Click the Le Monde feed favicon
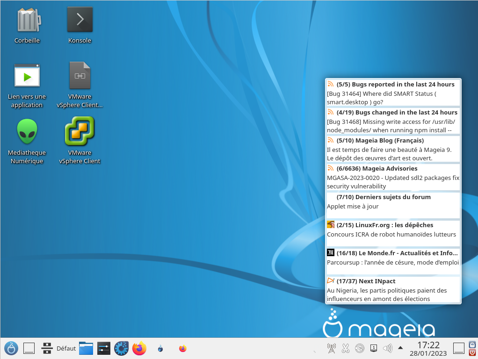The image size is (478, 359). click(x=331, y=252)
